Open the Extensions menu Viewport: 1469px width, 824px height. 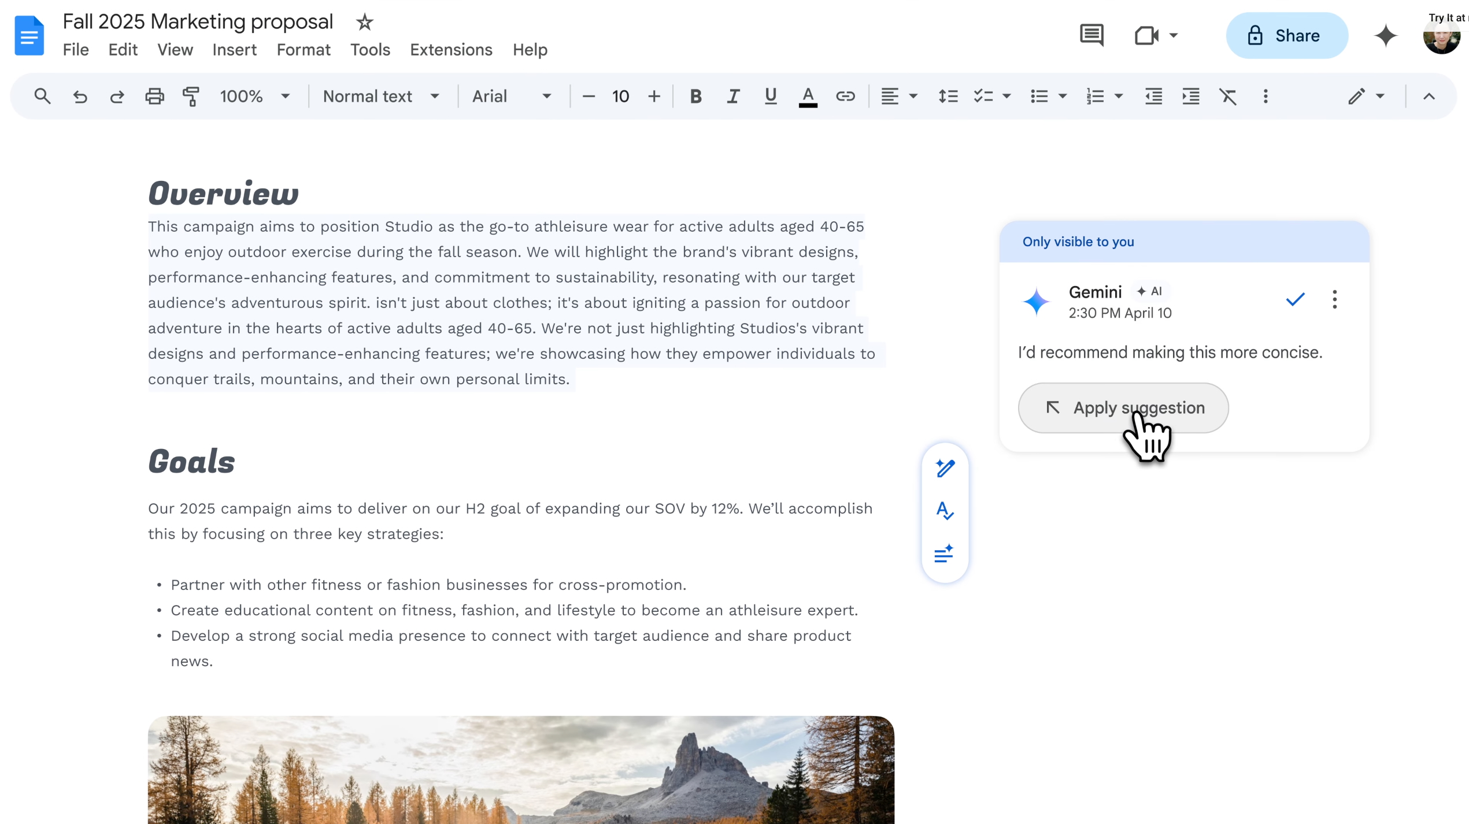(x=451, y=50)
